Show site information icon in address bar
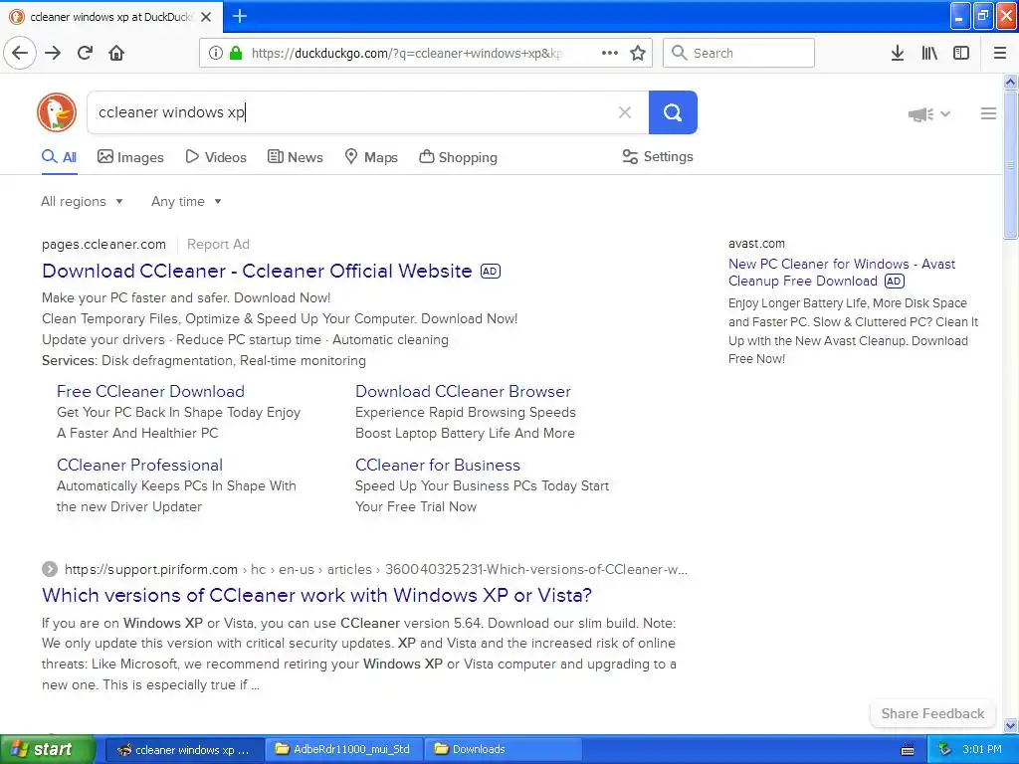The height and width of the screenshot is (764, 1019). [x=215, y=53]
